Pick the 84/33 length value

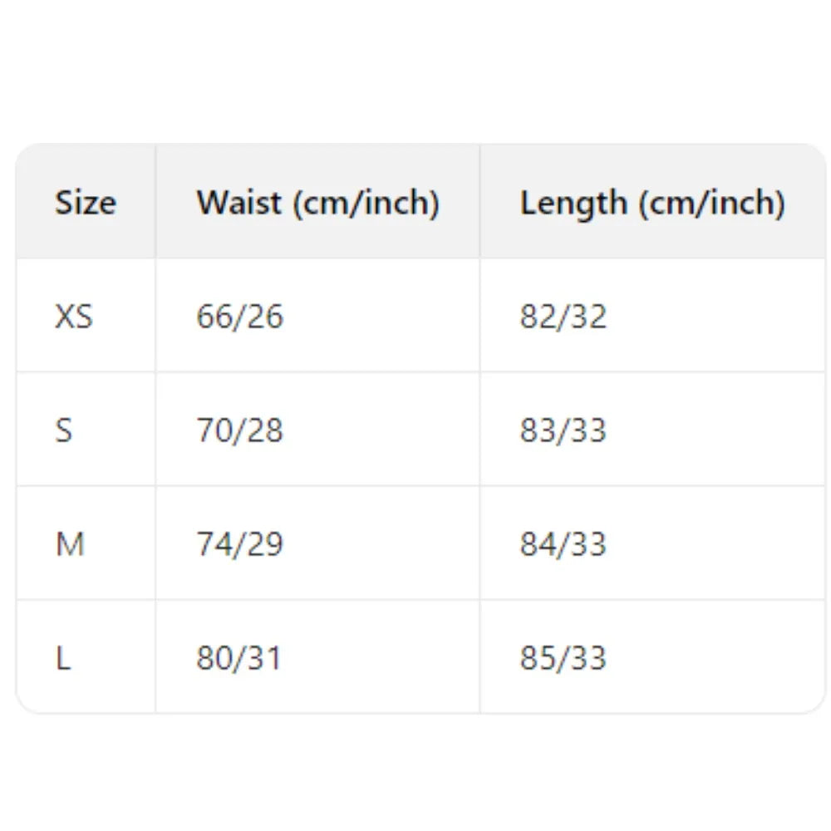(x=563, y=544)
